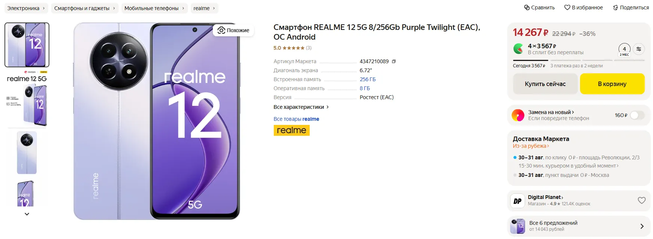Viewport: 653px width, 239px height.
Task: Open similar items via Похожие camera icon
Action: pyautogui.click(x=221, y=30)
